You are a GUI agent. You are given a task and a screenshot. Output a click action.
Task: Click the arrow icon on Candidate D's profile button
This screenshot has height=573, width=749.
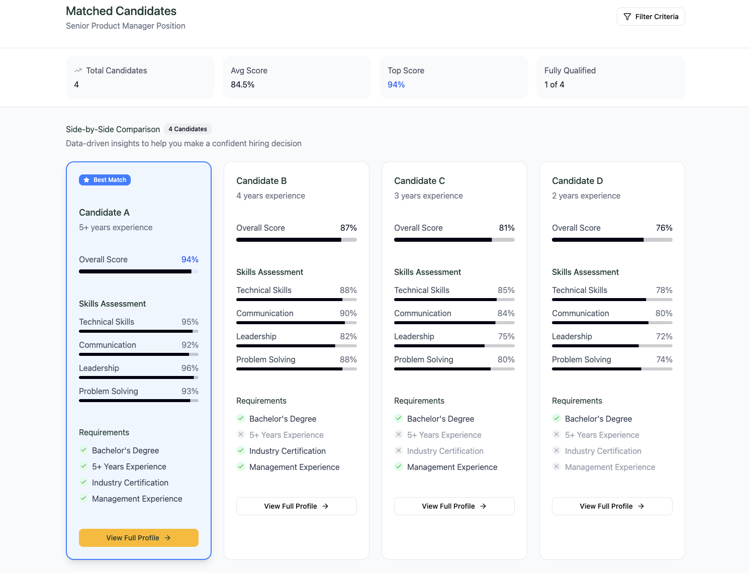point(641,506)
